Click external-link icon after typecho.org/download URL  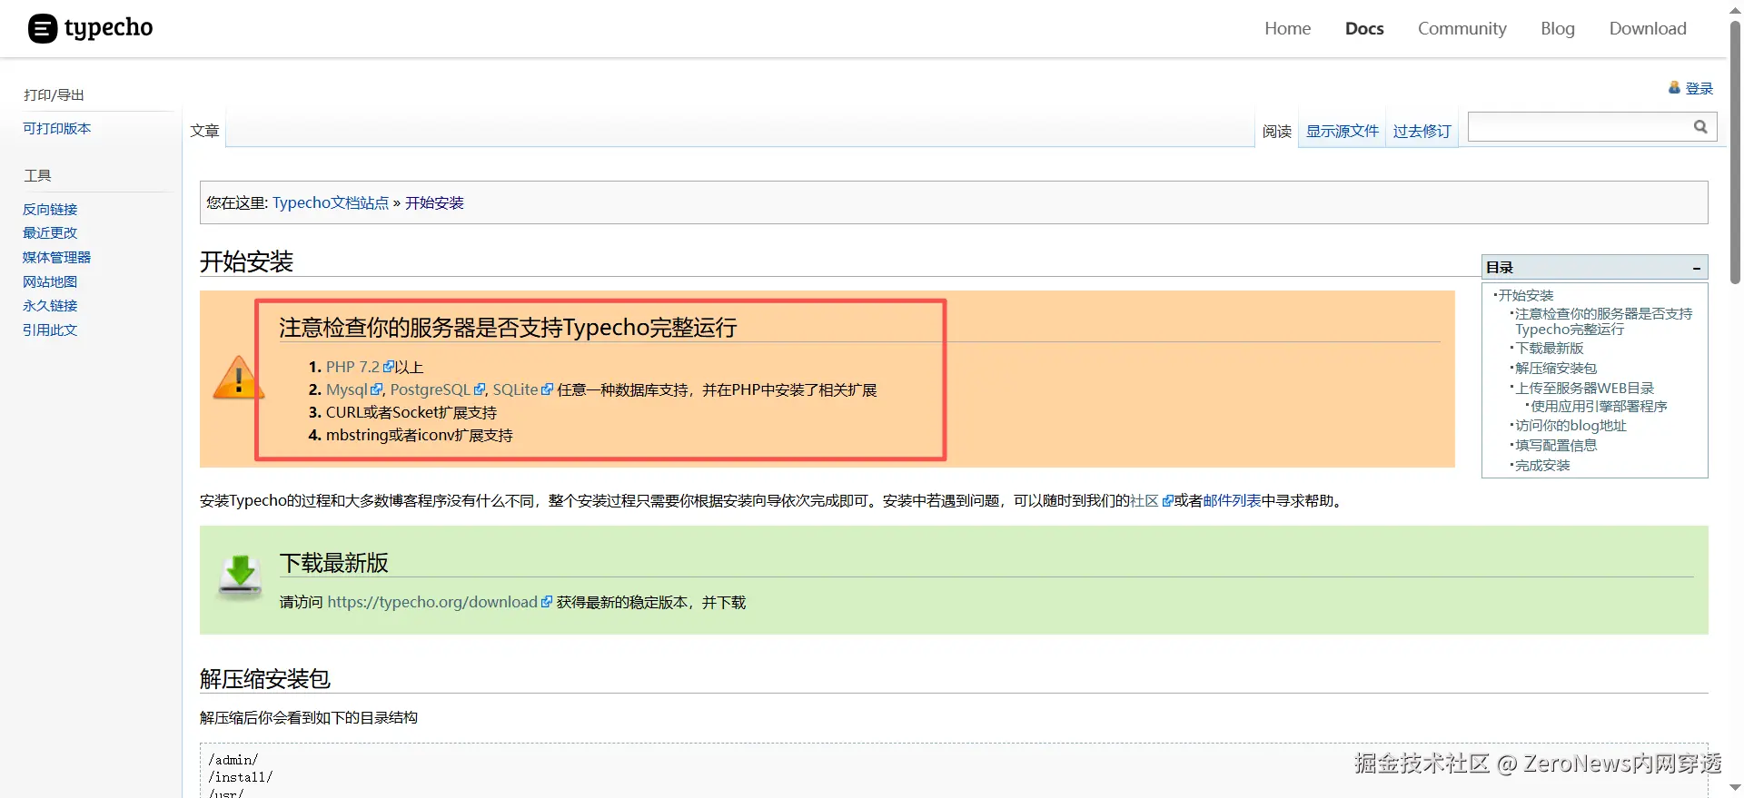(x=547, y=602)
